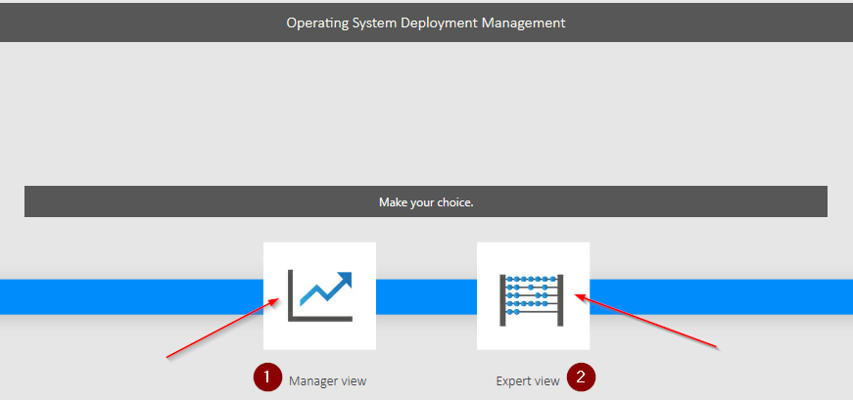853x400 pixels.
Task: Click the top bead row of abacus
Action: coord(533,280)
